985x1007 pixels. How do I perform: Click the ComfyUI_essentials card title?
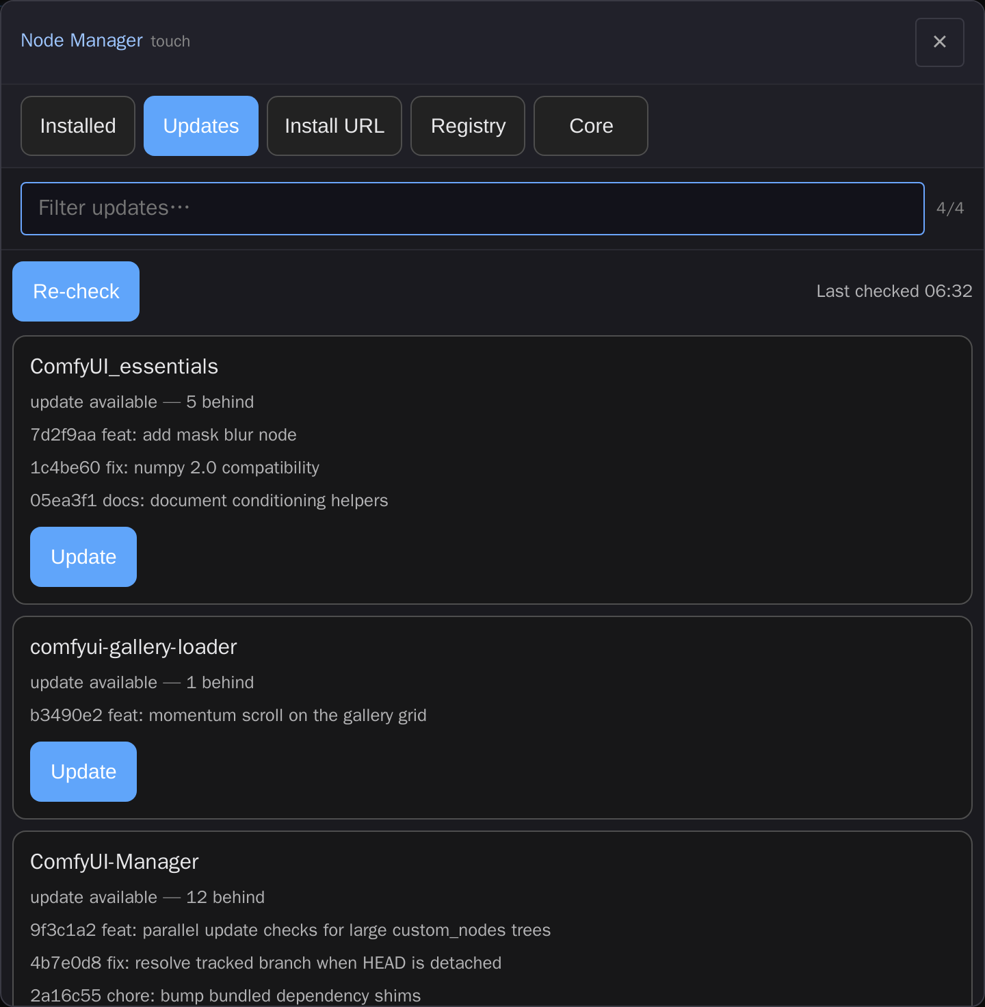point(124,367)
